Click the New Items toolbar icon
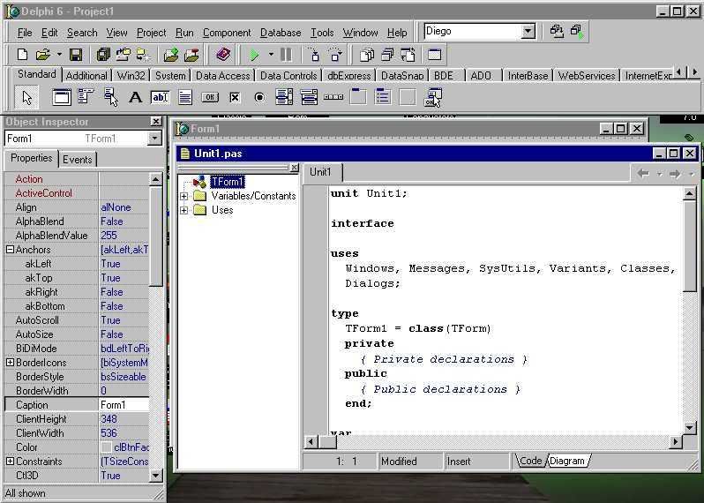Screen dimensions: 704x503 22,55
